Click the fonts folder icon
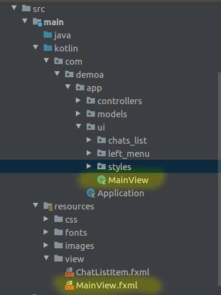This screenshot has width=221, height=295. coord(59,232)
